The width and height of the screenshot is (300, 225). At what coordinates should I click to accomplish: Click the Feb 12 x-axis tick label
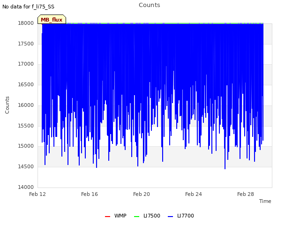tap(37, 194)
